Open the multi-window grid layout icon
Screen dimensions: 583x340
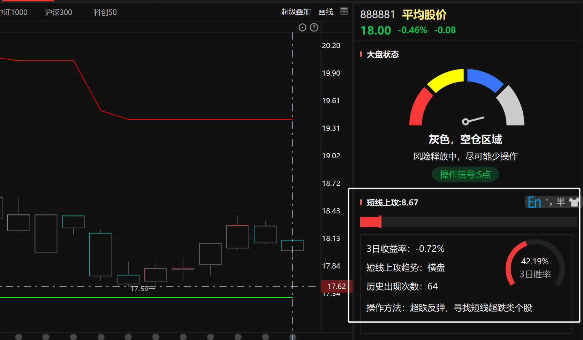tap(344, 12)
